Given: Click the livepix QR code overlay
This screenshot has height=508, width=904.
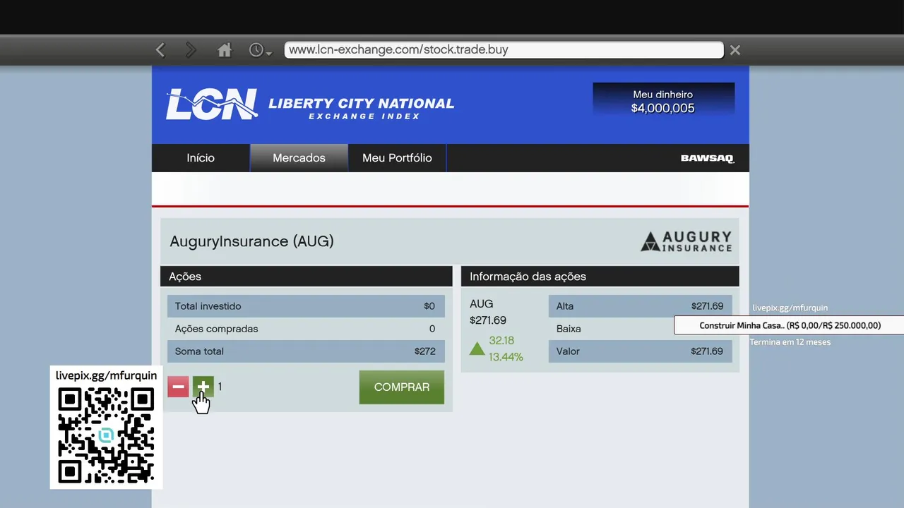Looking at the screenshot, I should (106, 435).
